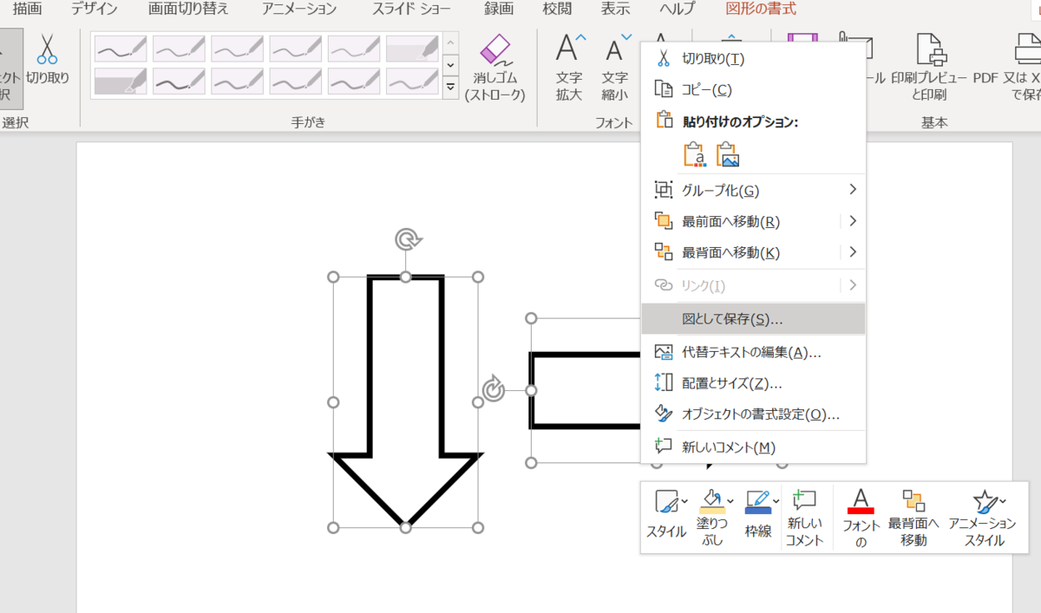Switch to the Transitions (画面切り替え) tab

(x=188, y=10)
